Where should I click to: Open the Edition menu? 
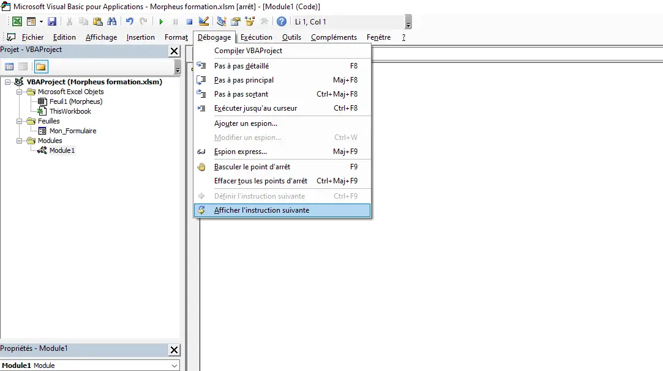pos(64,37)
